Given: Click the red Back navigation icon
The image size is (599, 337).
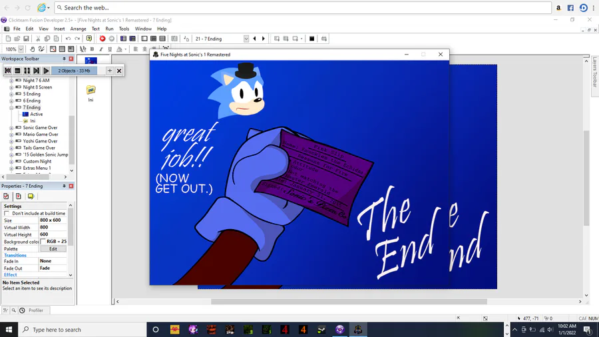Looking at the screenshot, I should [x=102, y=39].
